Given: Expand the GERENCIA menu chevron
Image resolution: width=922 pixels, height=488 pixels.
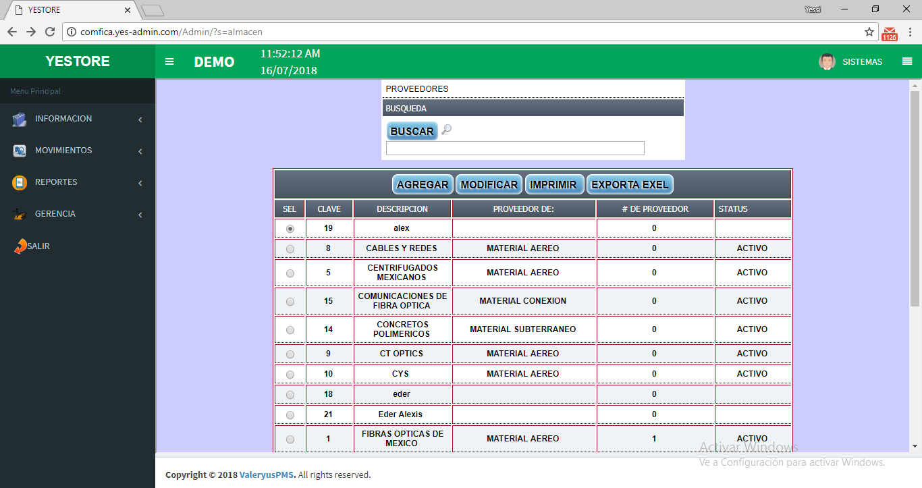Looking at the screenshot, I should pos(140,215).
